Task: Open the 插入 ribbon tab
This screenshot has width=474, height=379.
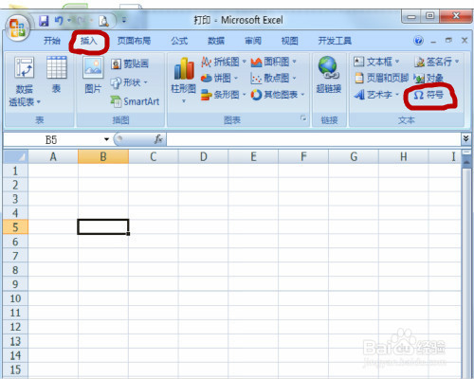Action: [x=89, y=41]
